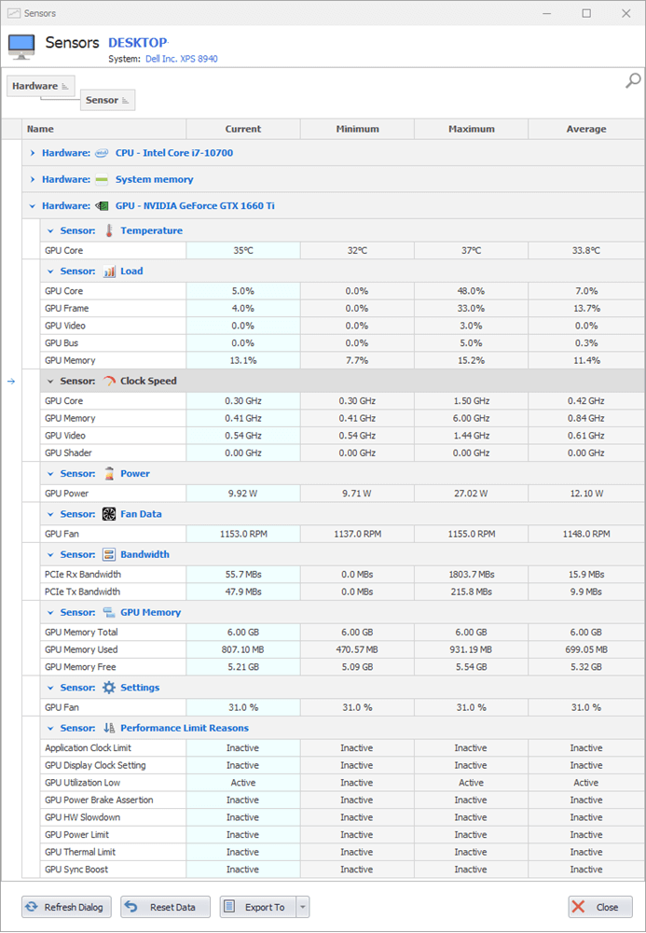This screenshot has height=933, width=646.
Task: Expand the CPU Intel Core i7-10700 group
Action: point(32,153)
